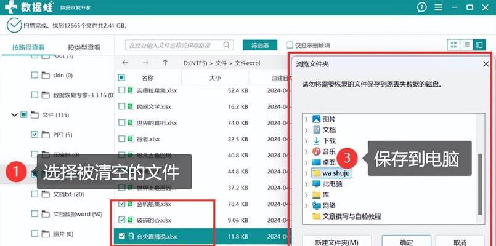Image resolution: width=496 pixels, height=246 pixels.
Task: Check the 文档数据word (50) folder checkbox
Action: [35, 214]
